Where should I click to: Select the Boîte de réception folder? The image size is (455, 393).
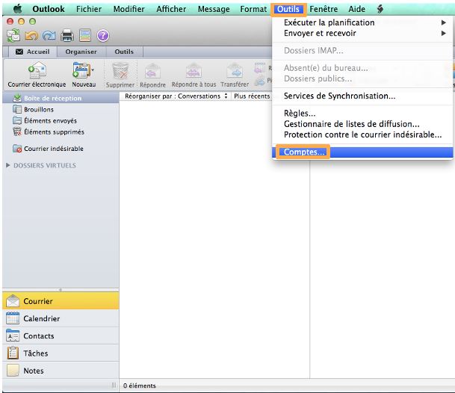[61, 98]
